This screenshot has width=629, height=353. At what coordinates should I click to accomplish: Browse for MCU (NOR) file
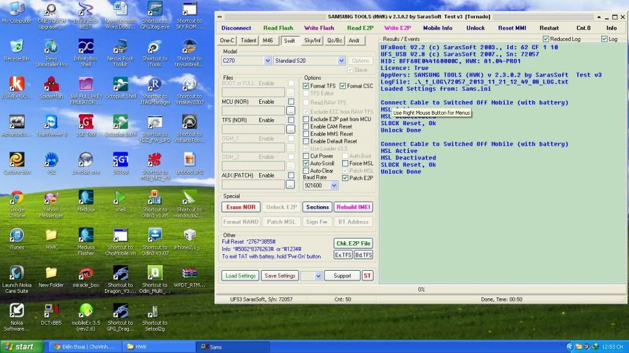pos(291,111)
